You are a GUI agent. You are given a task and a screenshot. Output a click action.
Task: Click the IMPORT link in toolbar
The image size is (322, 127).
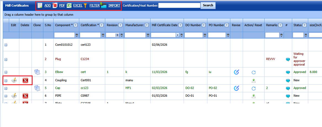pos(114,6)
